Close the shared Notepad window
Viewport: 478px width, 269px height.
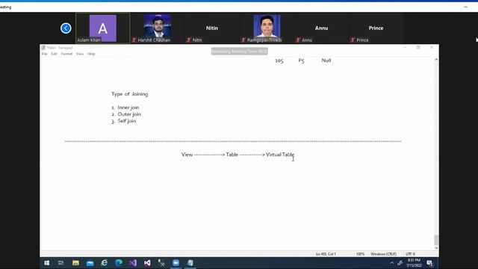pos(432,47)
